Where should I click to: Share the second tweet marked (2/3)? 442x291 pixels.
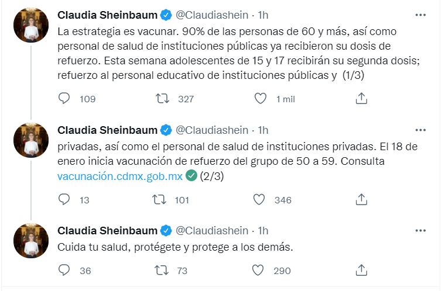361,199
